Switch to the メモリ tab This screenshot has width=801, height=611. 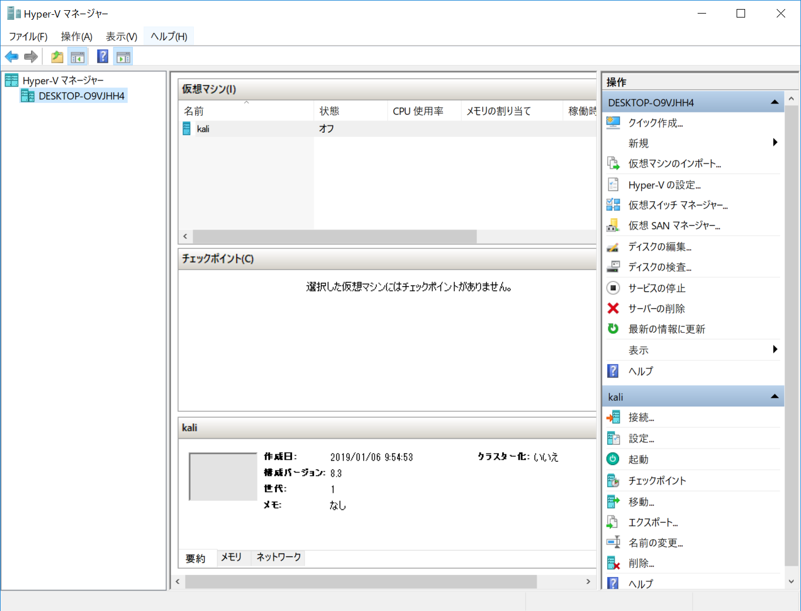(x=231, y=557)
